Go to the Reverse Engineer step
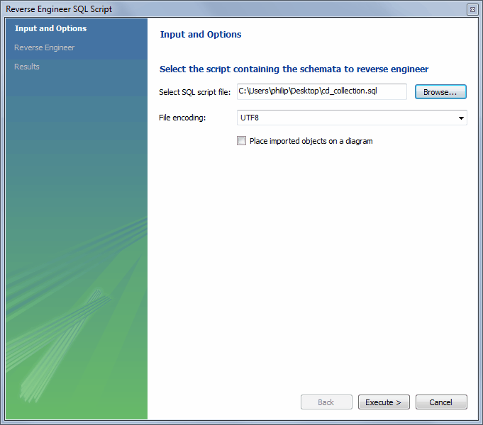 (x=44, y=47)
